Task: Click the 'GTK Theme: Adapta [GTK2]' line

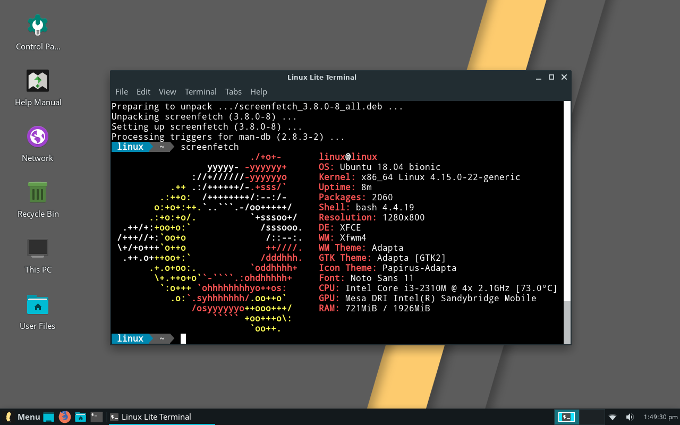Action: [x=382, y=258]
